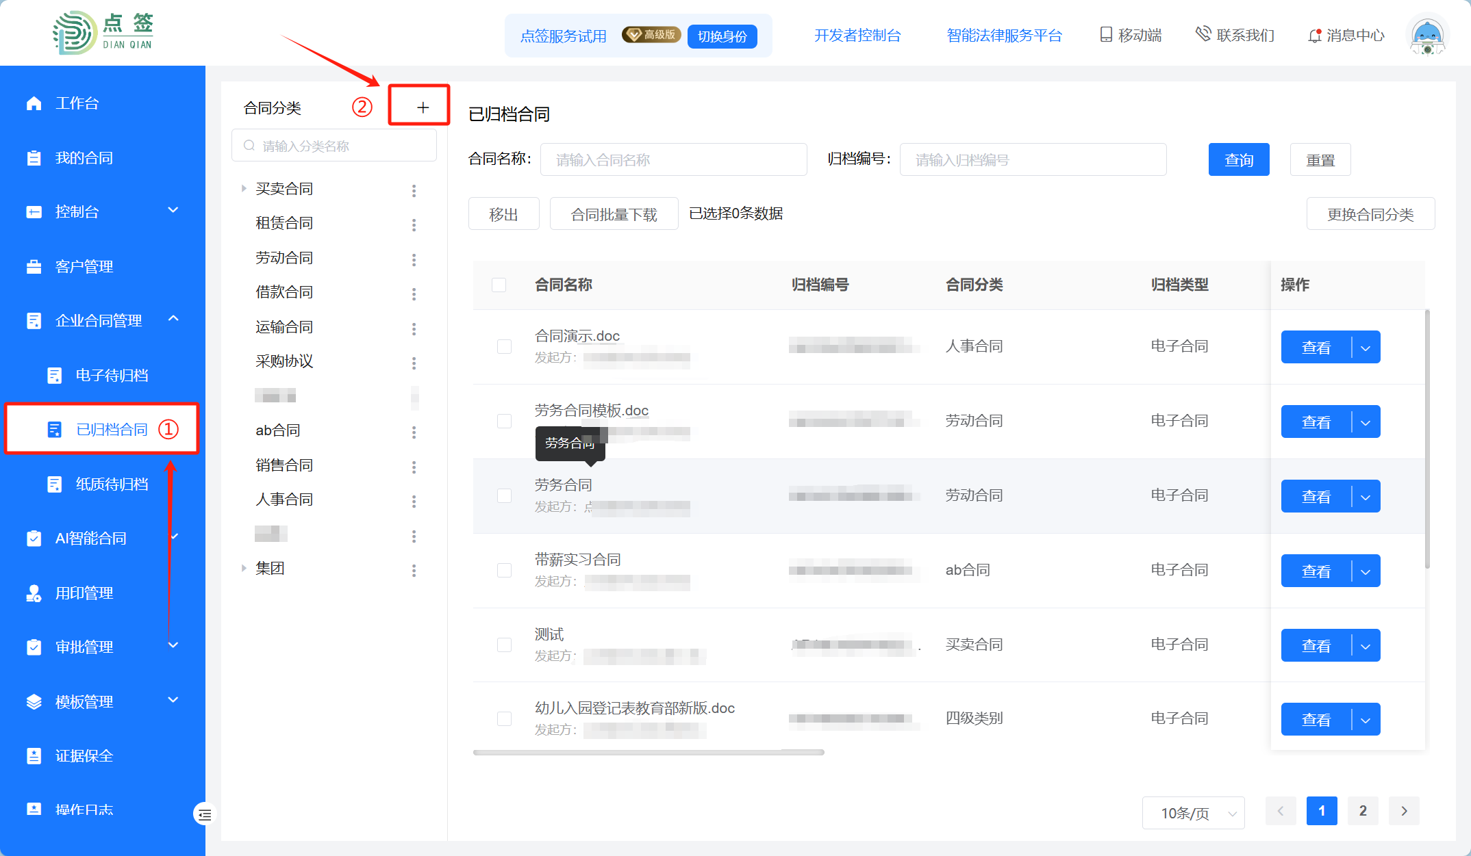This screenshot has width=1471, height=856.
Task: Click the table's vertical scrollbar
Action: pos(1427,439)
